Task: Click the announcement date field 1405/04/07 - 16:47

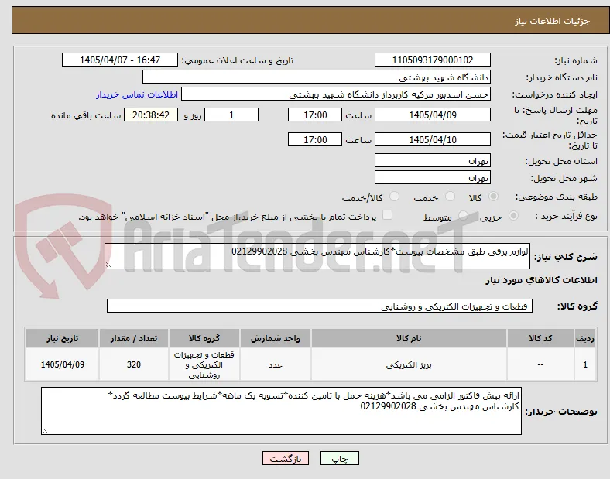Action: coord(120,60)
